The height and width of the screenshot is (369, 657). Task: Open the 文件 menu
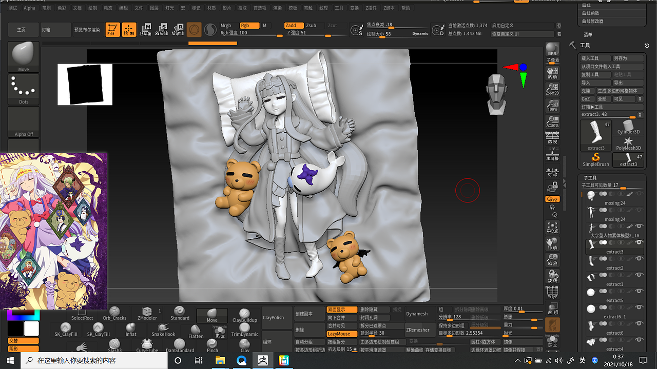(139, 8)
